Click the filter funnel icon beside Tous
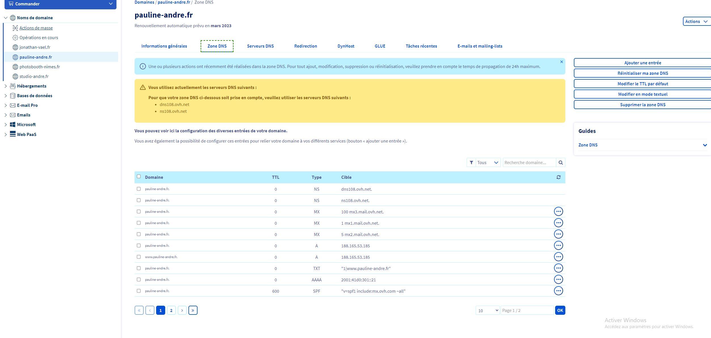The image size is (711, 338). click(x=471, y=162)
